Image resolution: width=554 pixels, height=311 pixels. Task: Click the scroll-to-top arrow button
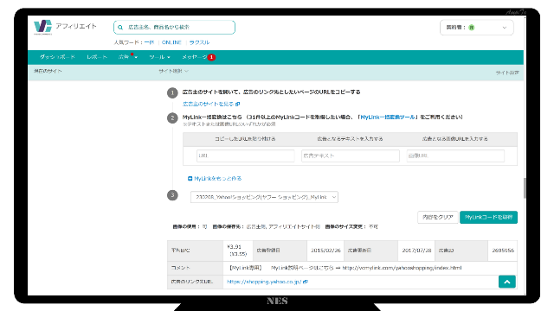(x=507, y=282)
